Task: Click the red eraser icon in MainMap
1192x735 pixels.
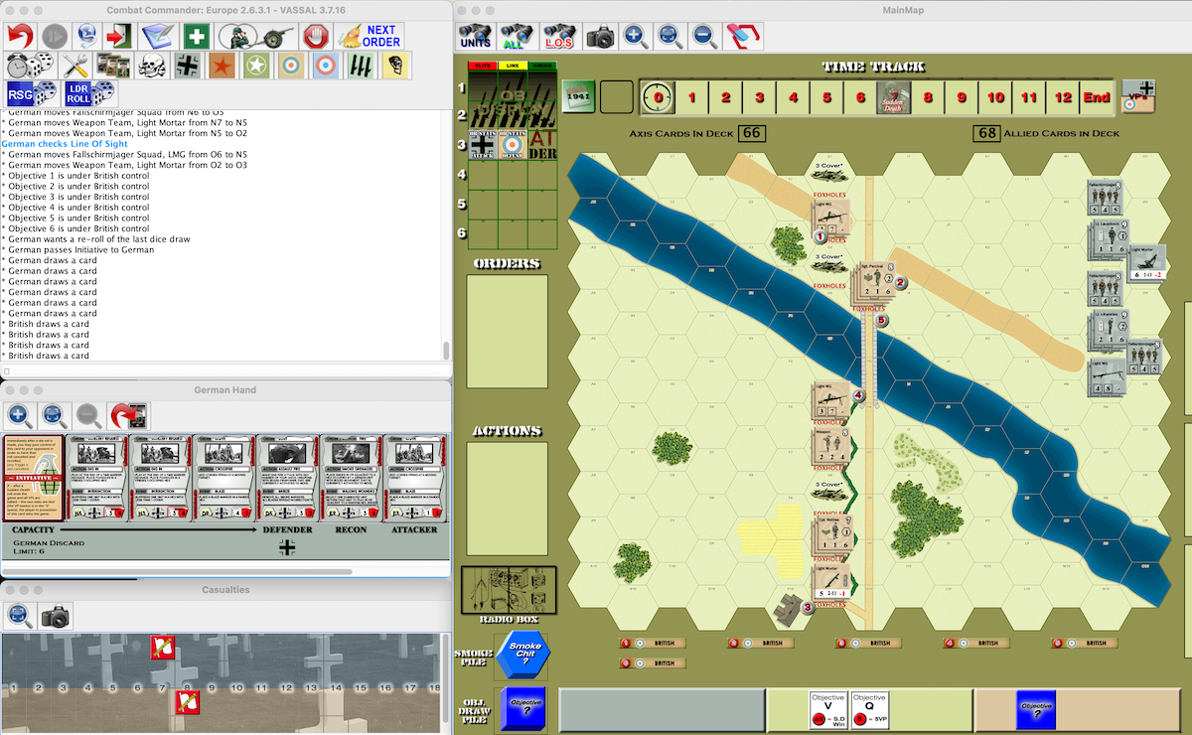Action: (743, 37)
